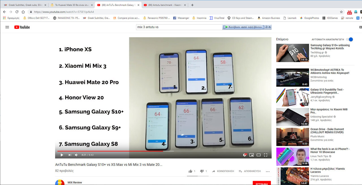This screenshot has height=185, width=362.
Task: Open the CD Keys and Steam bookmark
Action: (x=241, y=18)
